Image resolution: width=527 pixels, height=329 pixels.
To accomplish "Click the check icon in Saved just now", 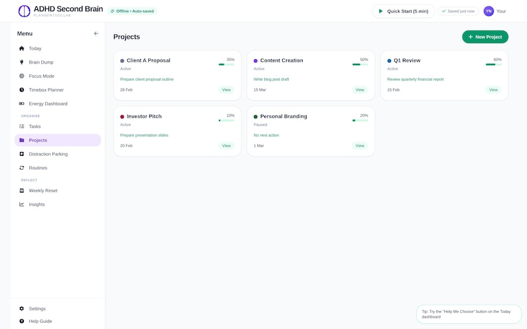I will (x=443, y=11).
